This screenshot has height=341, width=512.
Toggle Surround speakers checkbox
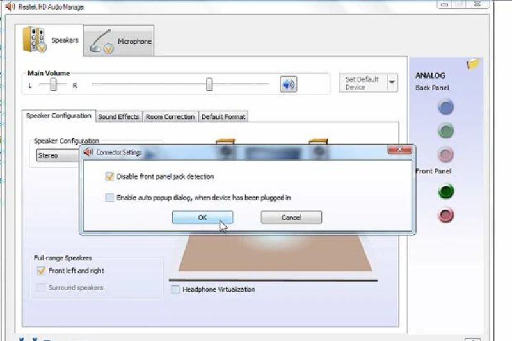41,287
